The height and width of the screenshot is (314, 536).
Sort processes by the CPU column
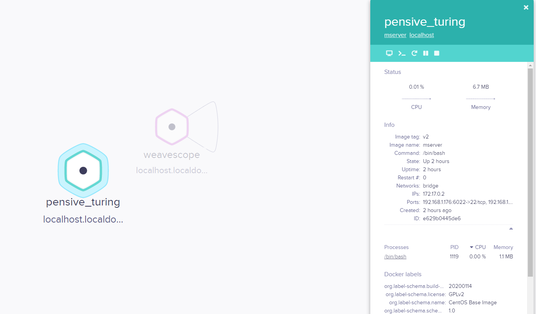[478, 247]
